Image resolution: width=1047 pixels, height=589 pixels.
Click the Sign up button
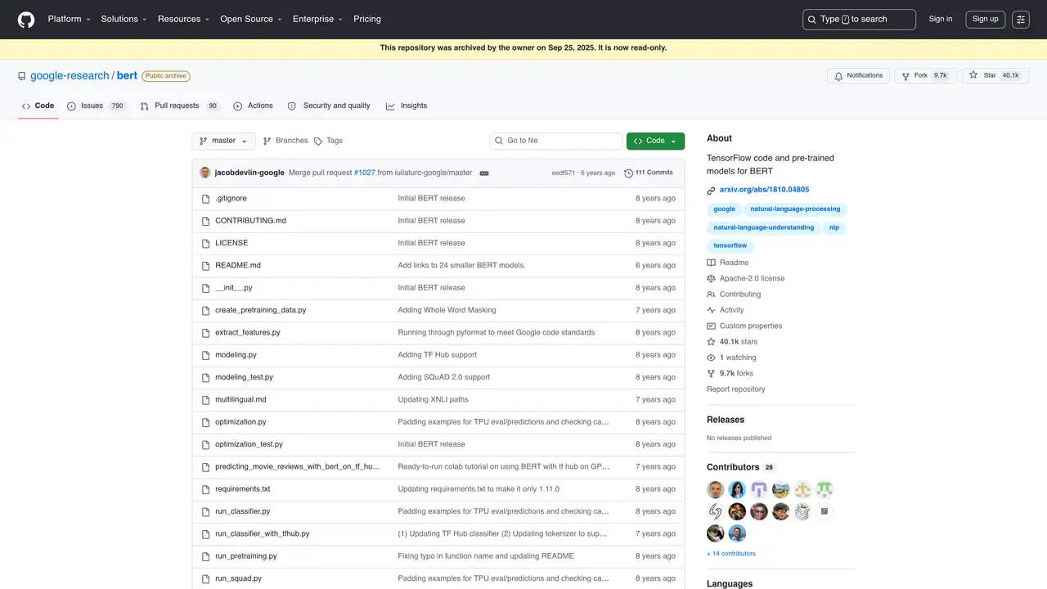pyautogui.click(x=985, y=20)
